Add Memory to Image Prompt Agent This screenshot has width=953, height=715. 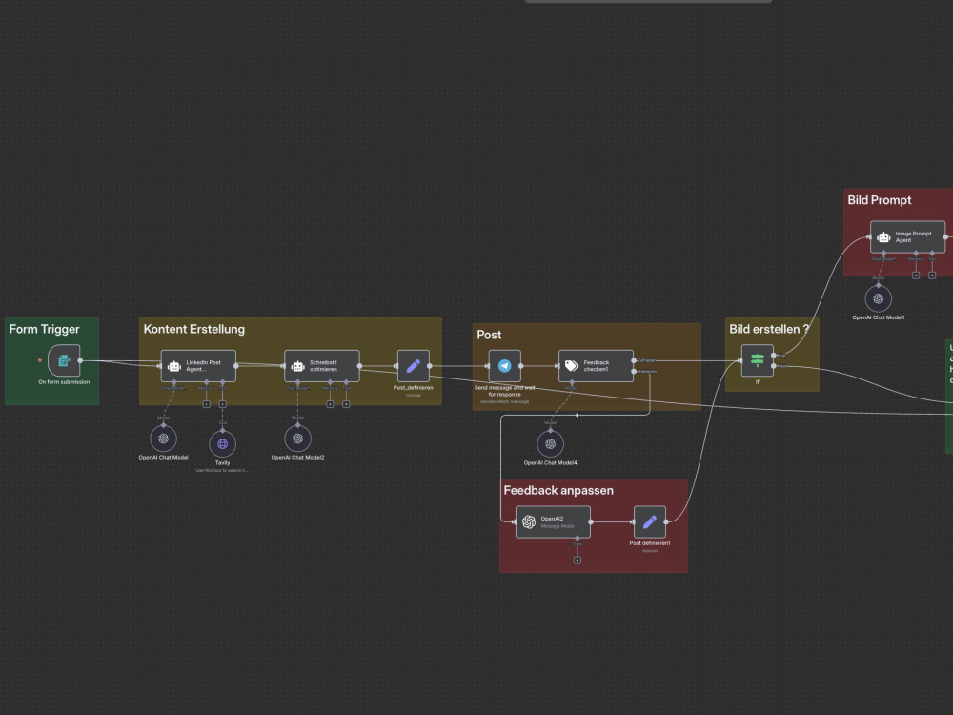coord(916,276)
